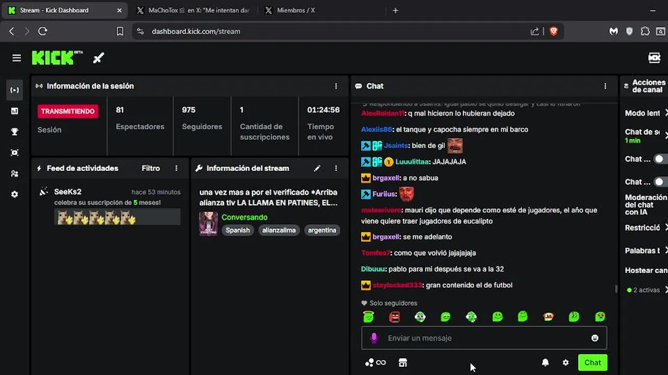The width and height of the screenshot is (668, 375).
Task: Open the Feed de actividades three-dot menu
Action: coord(176,168)
